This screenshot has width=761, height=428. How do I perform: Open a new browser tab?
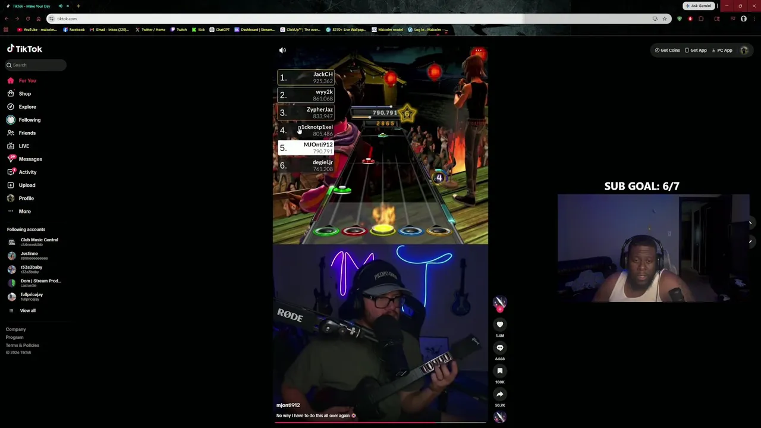[x=78, y=6]
